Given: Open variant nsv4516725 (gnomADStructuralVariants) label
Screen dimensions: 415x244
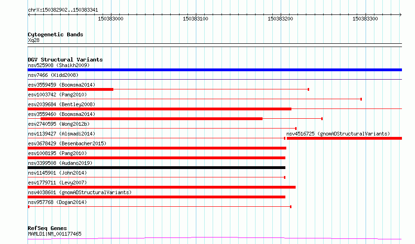Looking at the screenshot, I should [338, 134].
